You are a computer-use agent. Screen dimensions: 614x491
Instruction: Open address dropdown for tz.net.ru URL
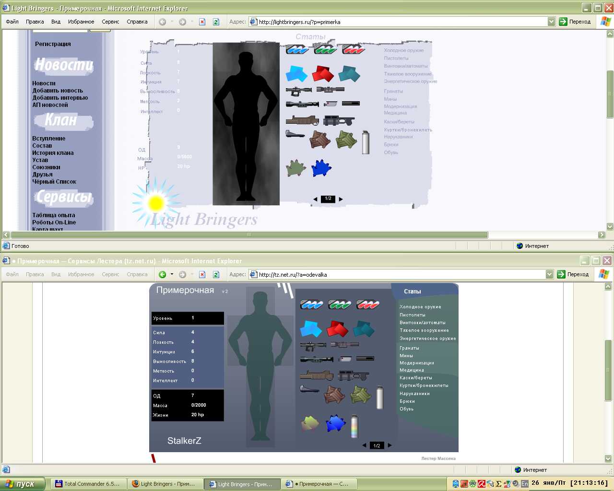[x=549, y=274]
